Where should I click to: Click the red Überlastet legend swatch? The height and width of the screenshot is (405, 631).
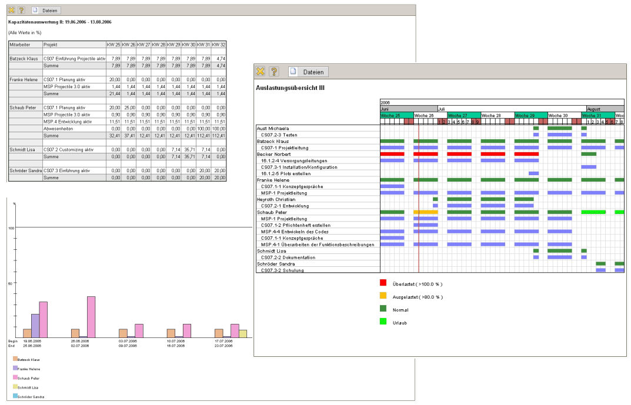383,283
